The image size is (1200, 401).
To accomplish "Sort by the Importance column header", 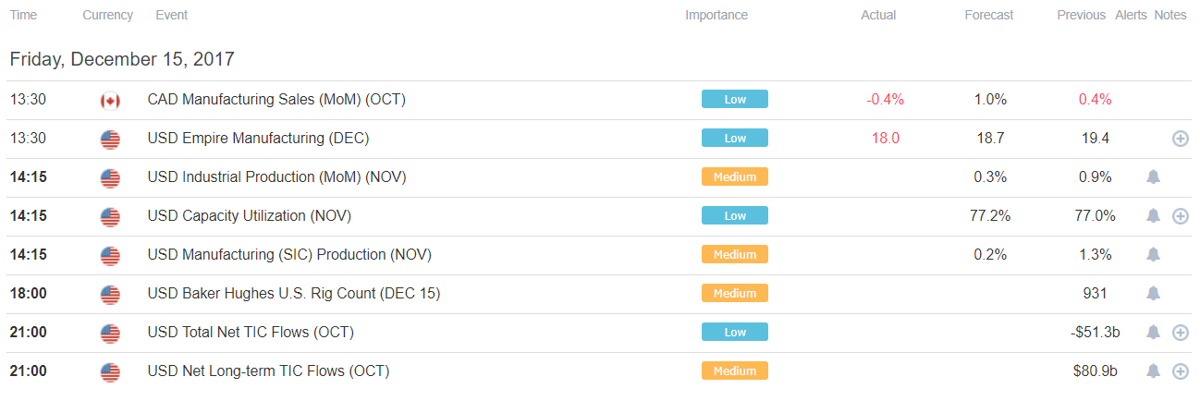I will [x=716, y=15].
